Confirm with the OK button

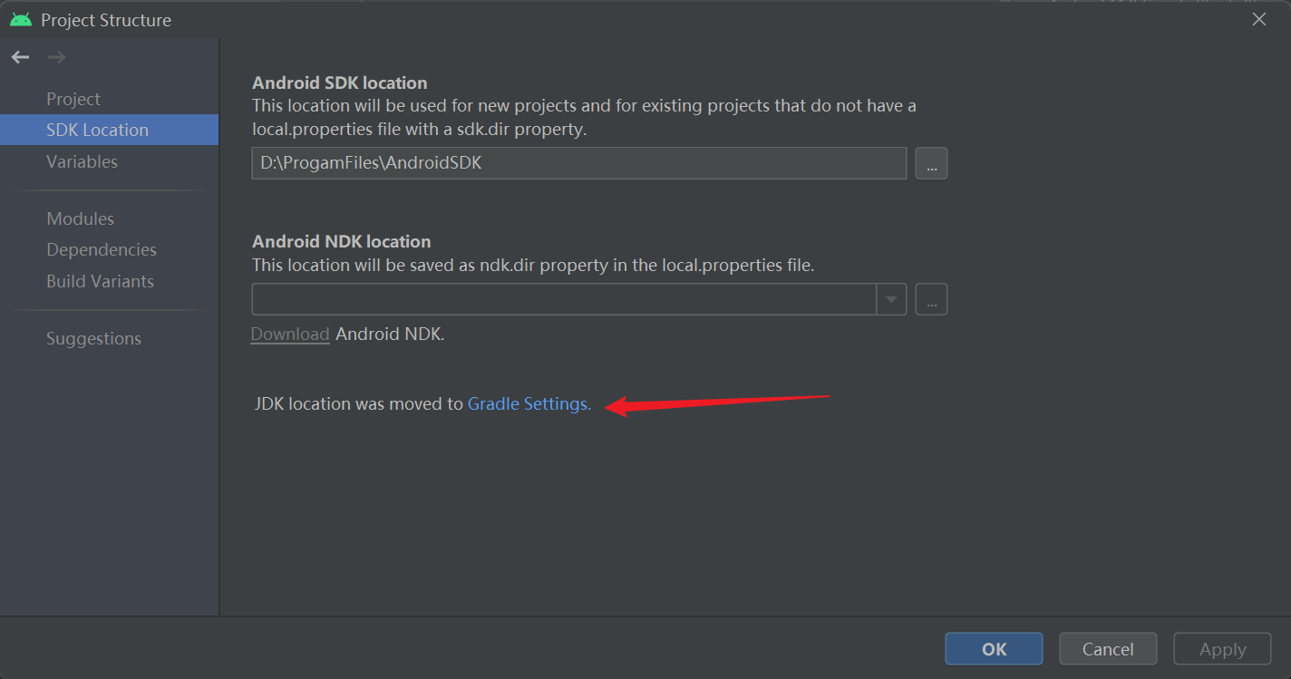994,649
